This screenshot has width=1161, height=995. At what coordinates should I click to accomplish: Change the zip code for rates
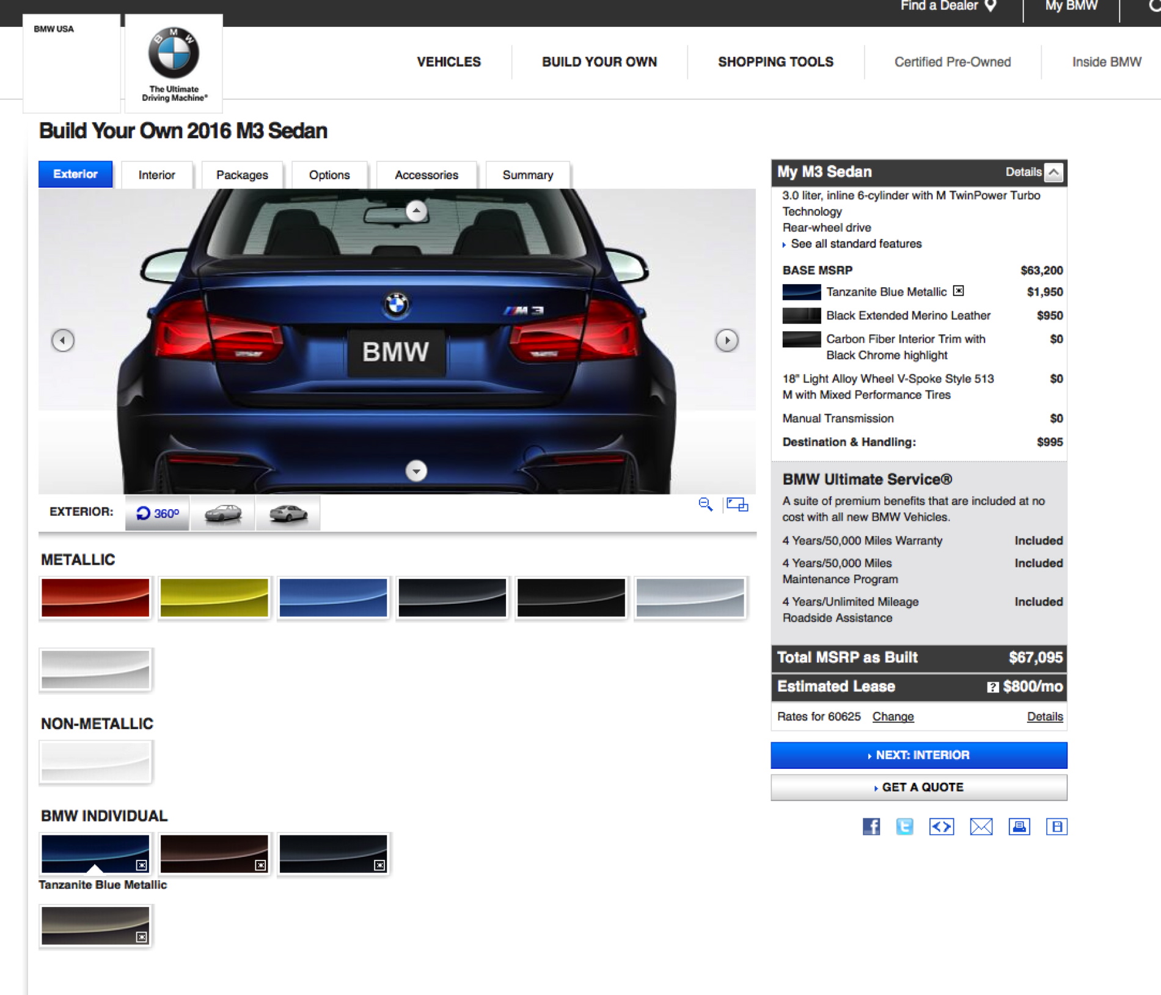click(892, 716)
